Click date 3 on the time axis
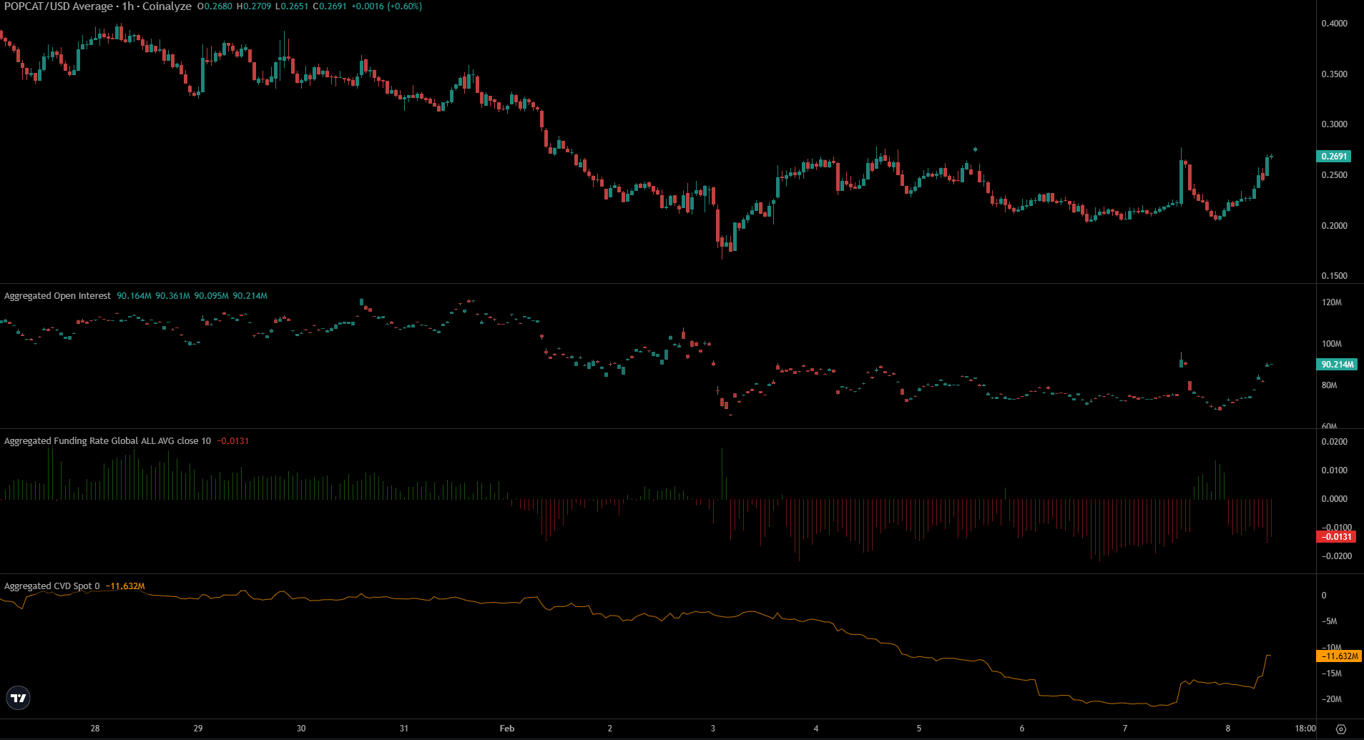This screenshot has width=1364, height=740. tap(712, 729)
